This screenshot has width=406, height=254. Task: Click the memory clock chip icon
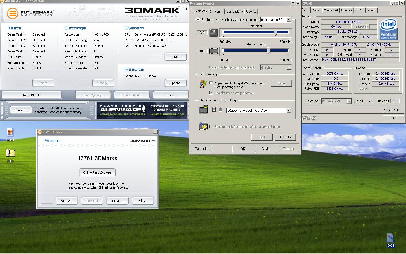(214, 51)
